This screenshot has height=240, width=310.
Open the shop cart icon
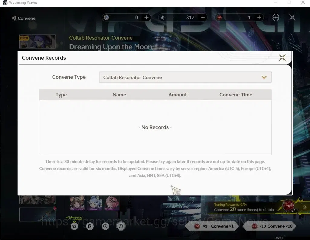coord(74,226)
